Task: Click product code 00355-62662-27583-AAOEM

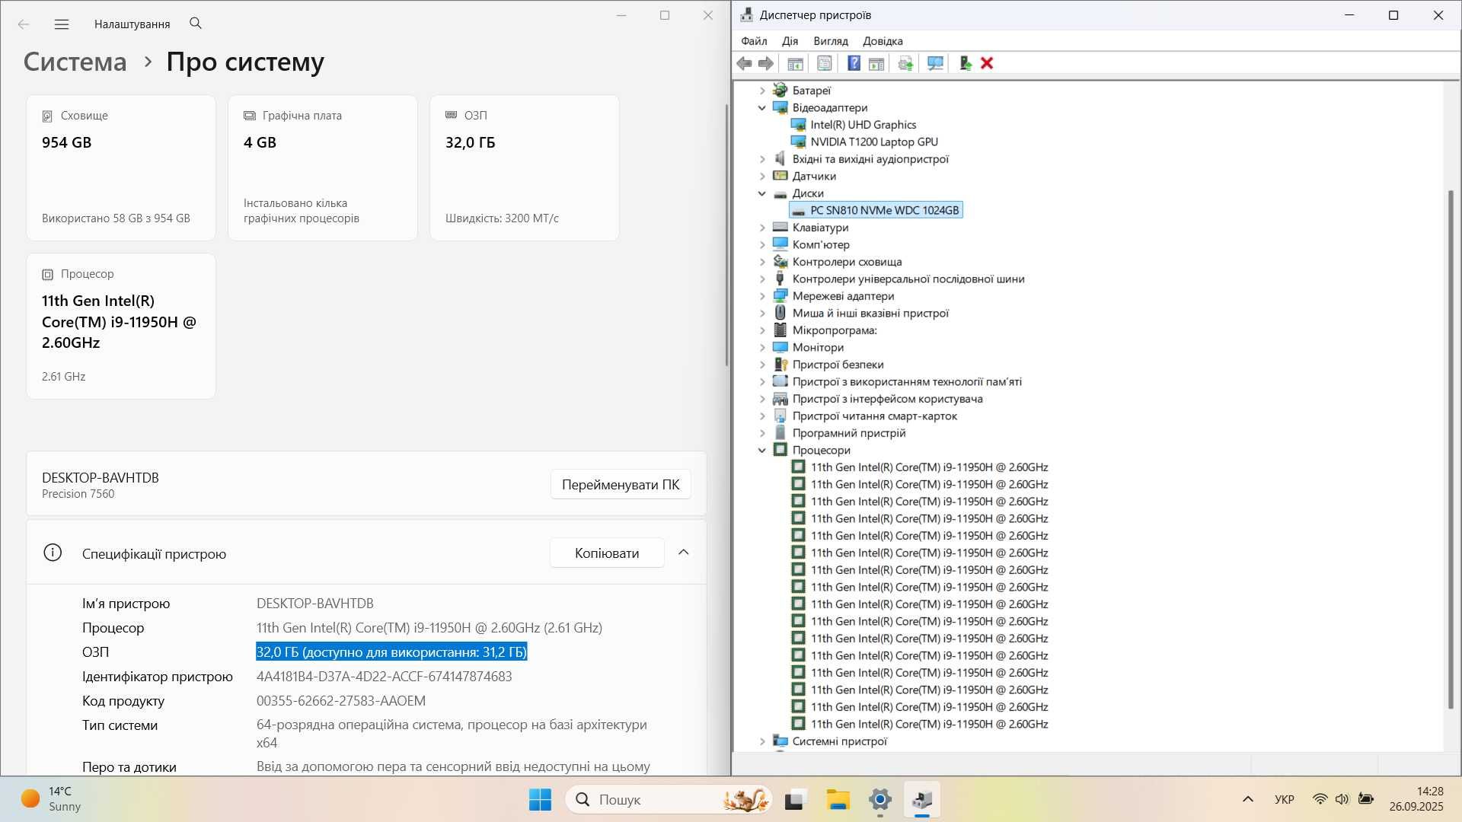Action: coord(341,701)
